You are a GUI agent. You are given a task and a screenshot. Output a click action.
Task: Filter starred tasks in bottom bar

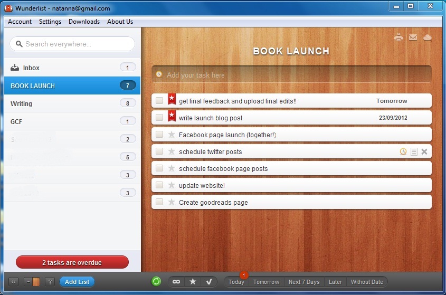click(193, 282)
